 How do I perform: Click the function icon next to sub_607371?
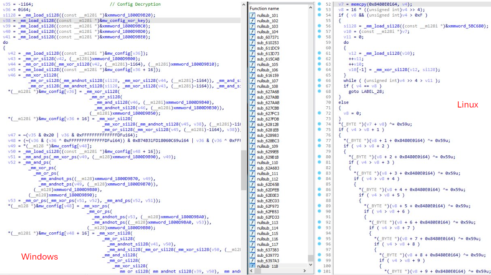pyautogui.click(x=252, y=37)
